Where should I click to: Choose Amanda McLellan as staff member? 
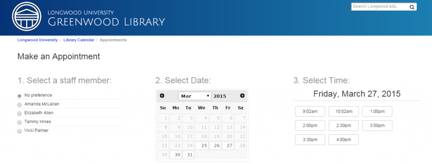[19, 105]
